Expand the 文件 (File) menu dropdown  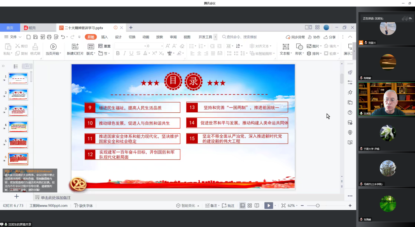coord(13,37)
